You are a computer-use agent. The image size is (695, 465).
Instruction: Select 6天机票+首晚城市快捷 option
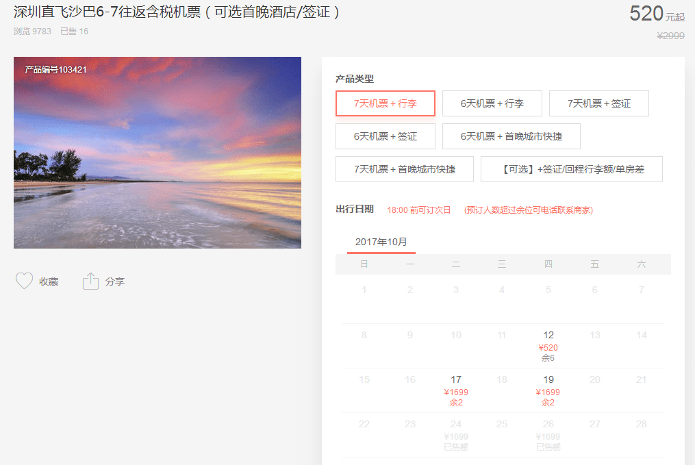click(511, 136)
